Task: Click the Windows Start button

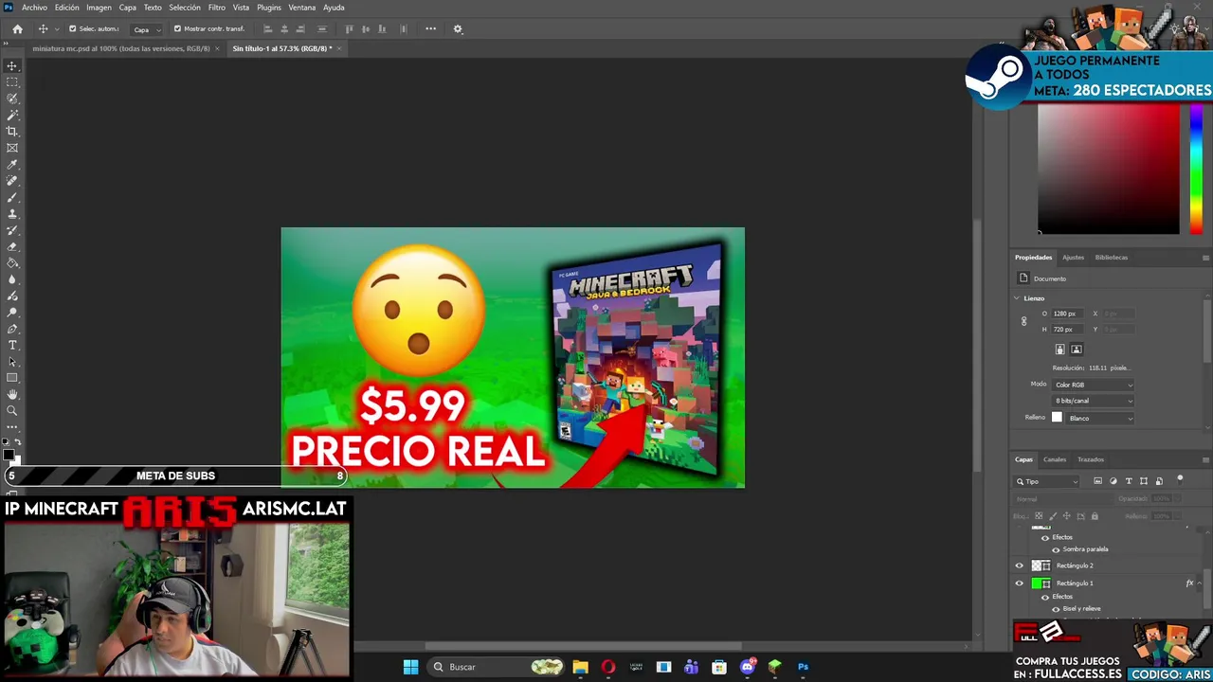Action: (410, 667)
